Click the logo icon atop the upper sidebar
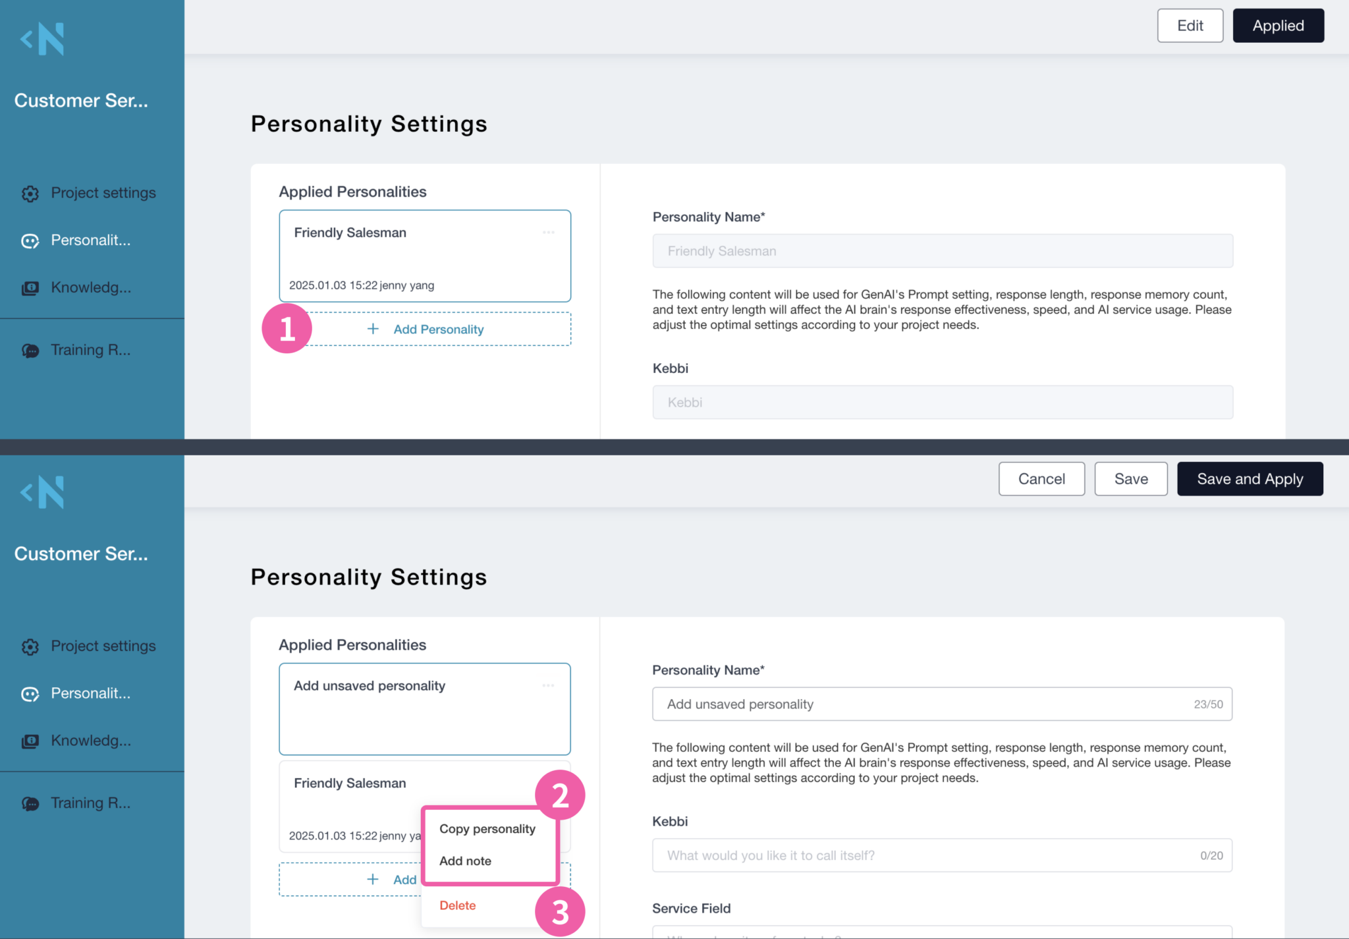Viewport: 1349px width, 939px height. click(x=41, y=38)
